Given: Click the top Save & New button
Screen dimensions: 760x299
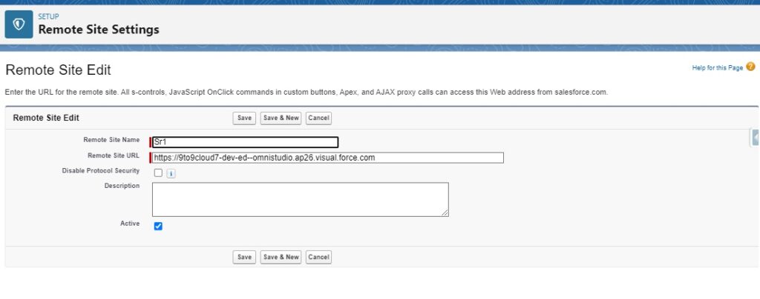Looking at the screenshot, I should pyautogui.click(x=281, y=118).
